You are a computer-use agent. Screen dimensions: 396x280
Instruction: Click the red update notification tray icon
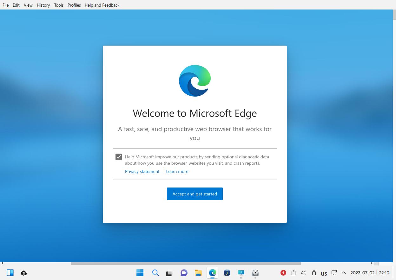[x=283, y=273]
